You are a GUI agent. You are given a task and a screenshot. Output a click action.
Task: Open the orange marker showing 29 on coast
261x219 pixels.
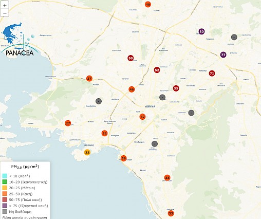[123, 158]
